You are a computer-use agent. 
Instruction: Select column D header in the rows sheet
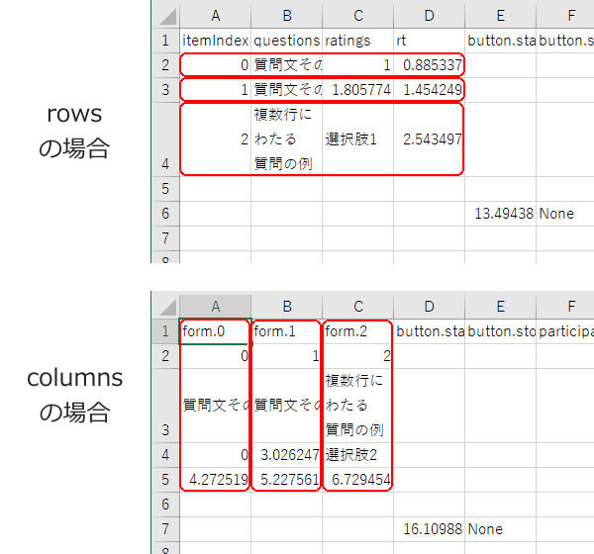pyautogui.click(x=430, y=16)
